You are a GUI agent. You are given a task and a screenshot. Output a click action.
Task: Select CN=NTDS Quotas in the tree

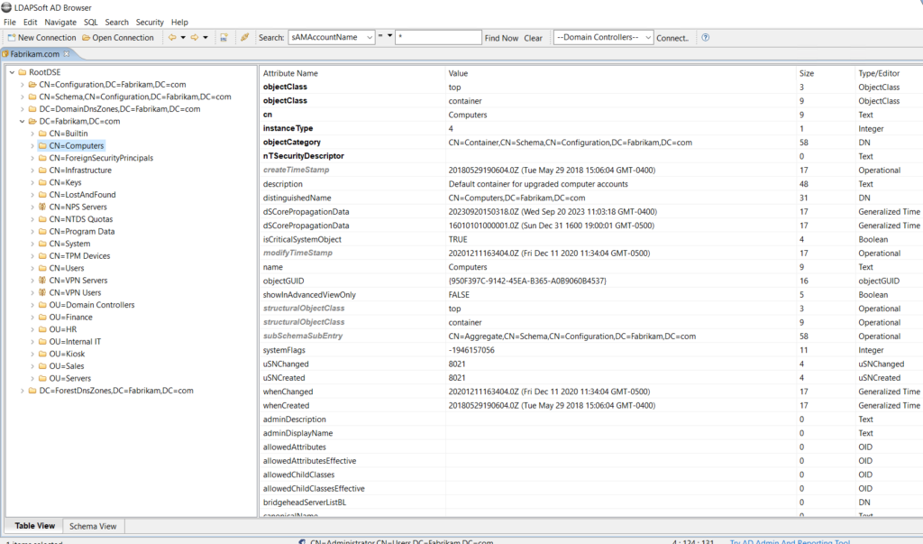[x=80, y=219]
